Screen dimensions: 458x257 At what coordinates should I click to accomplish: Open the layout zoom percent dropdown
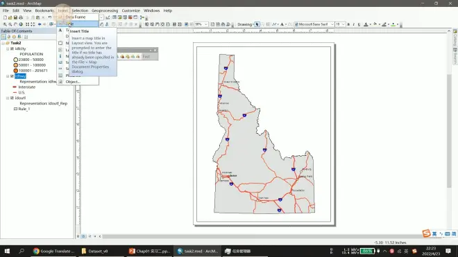(206, 24)
